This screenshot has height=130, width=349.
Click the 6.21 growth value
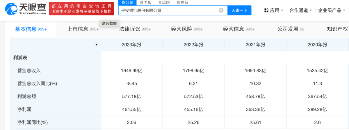[194, 84]
